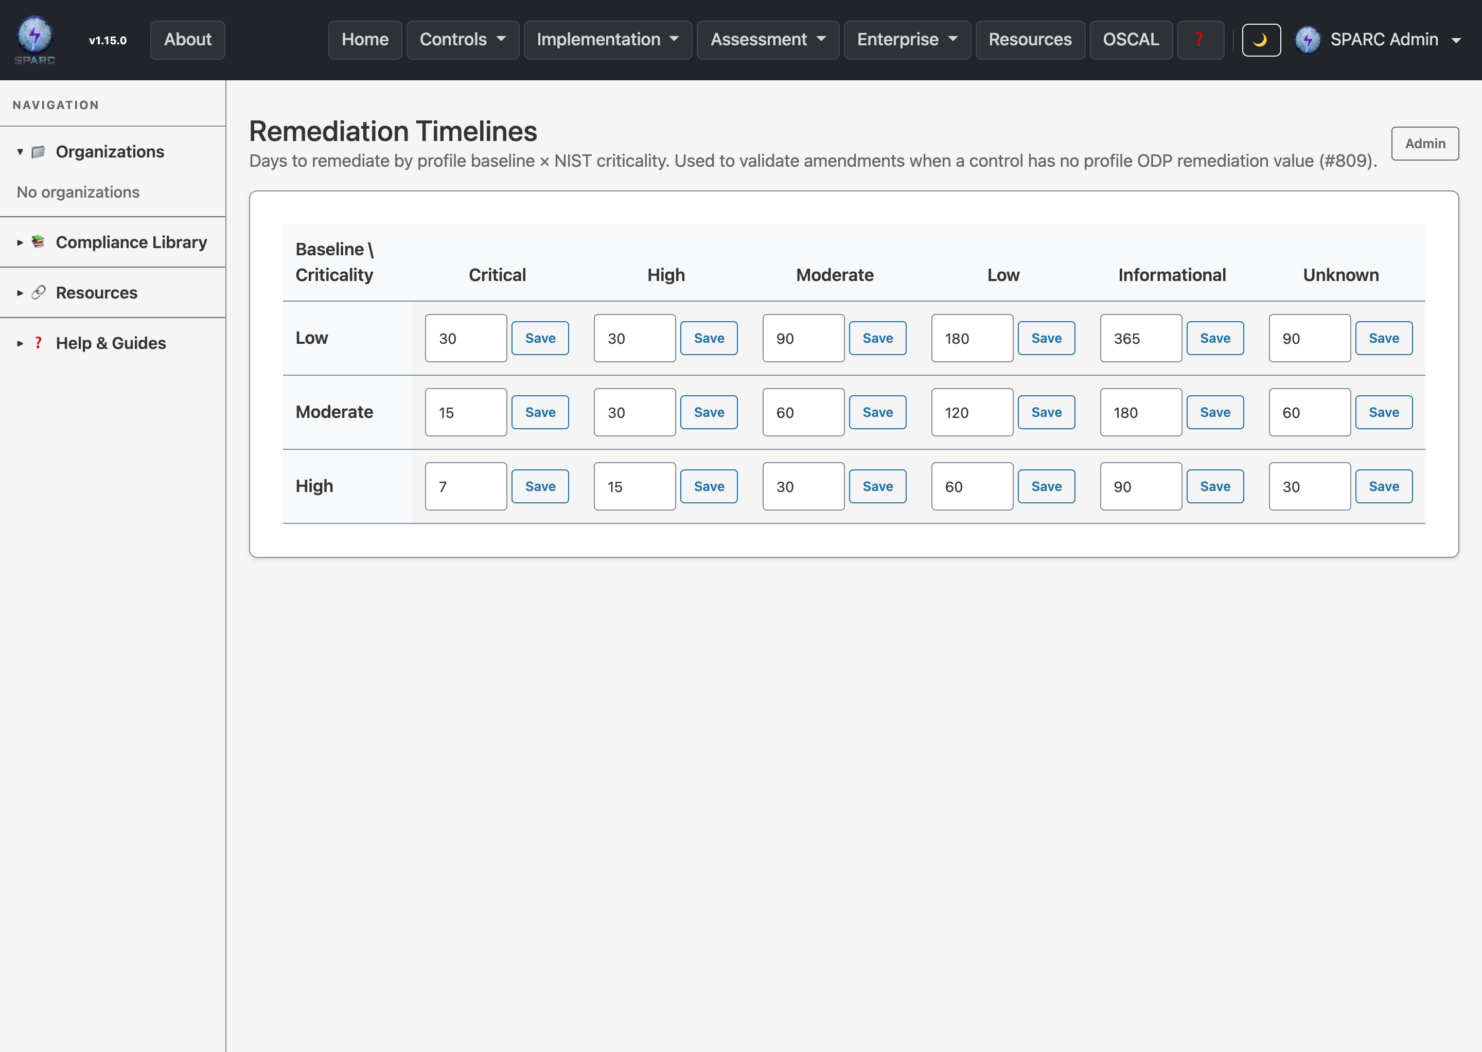1482x1052 pixels.
Task: Click the SPARC Admin avatar icon
Action: coord(1307,40)
